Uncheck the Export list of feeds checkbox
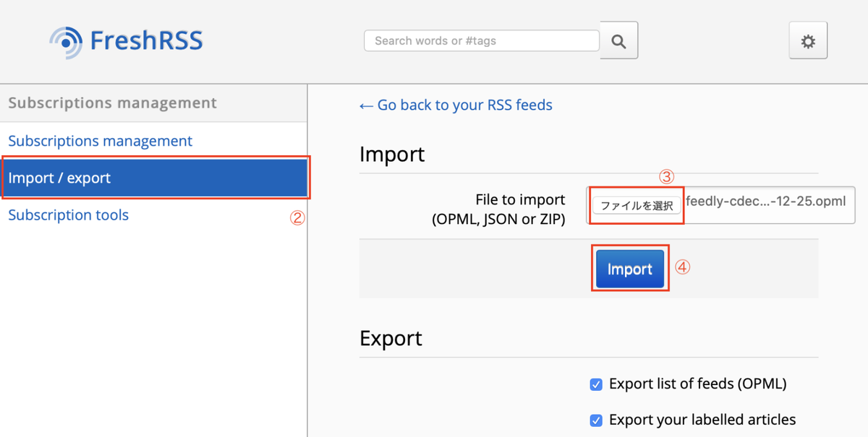Image resolution: width=868 pixels, height=437 pixels. (x=596, y=384)
